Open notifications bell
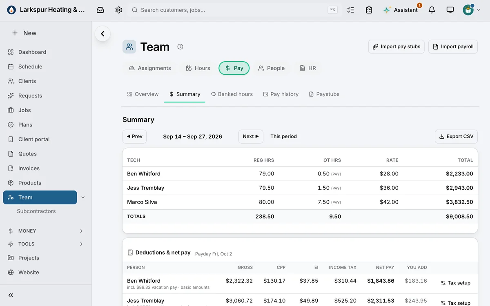 432,10
